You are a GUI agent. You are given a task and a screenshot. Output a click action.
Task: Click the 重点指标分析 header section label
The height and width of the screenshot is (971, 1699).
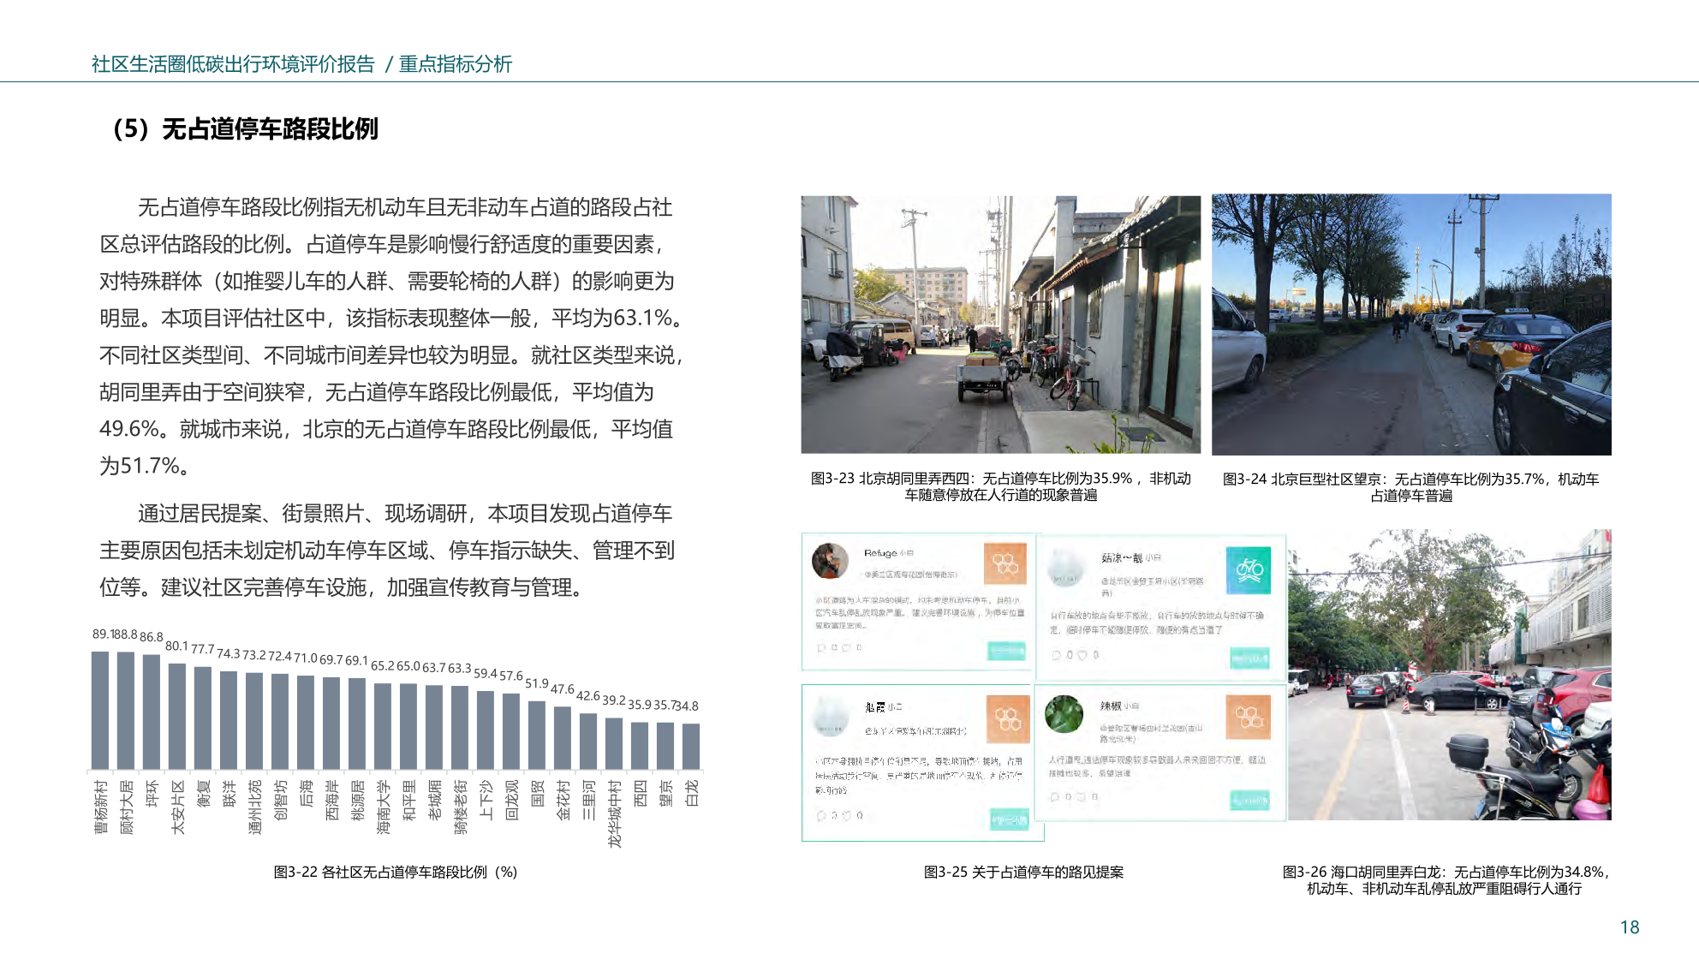tap(455, 64)
